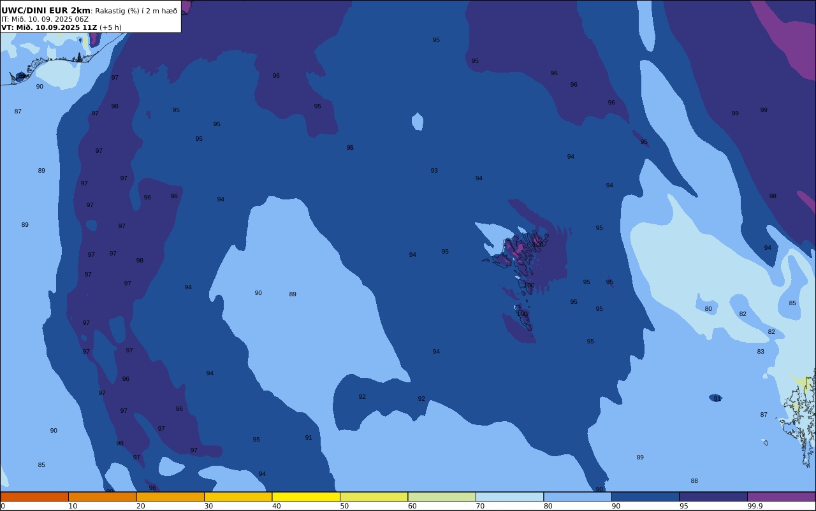Screen dimensions: 816x511
Task: Pick the 50–60 pale yellow-green legend swatch
Action: click(374, 496)
